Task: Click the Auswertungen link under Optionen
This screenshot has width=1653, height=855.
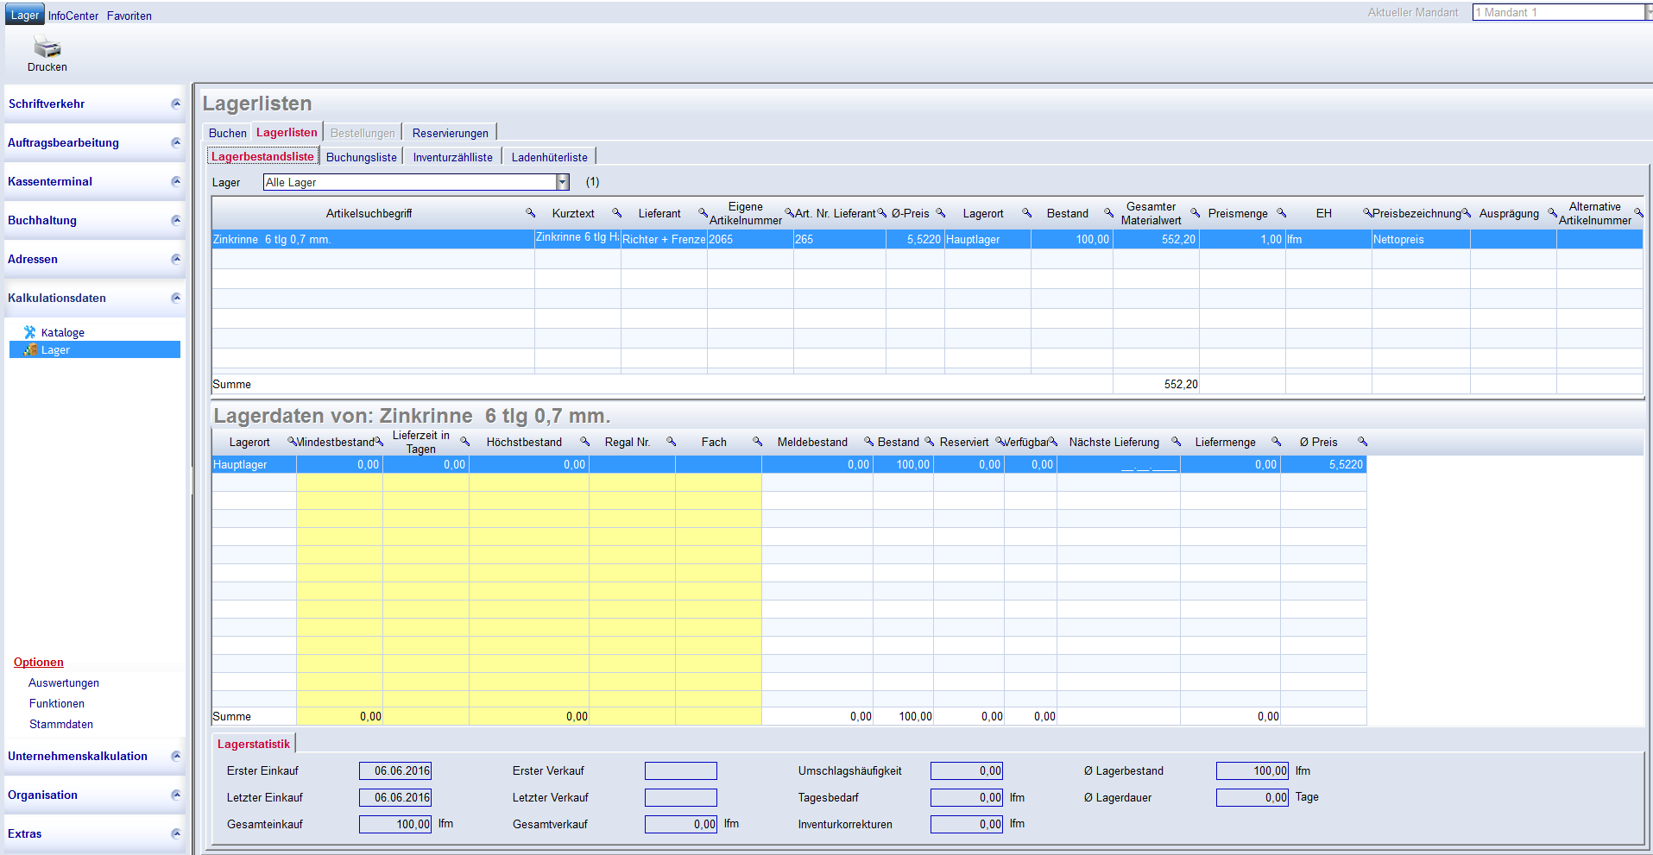Action: (64, 682)
